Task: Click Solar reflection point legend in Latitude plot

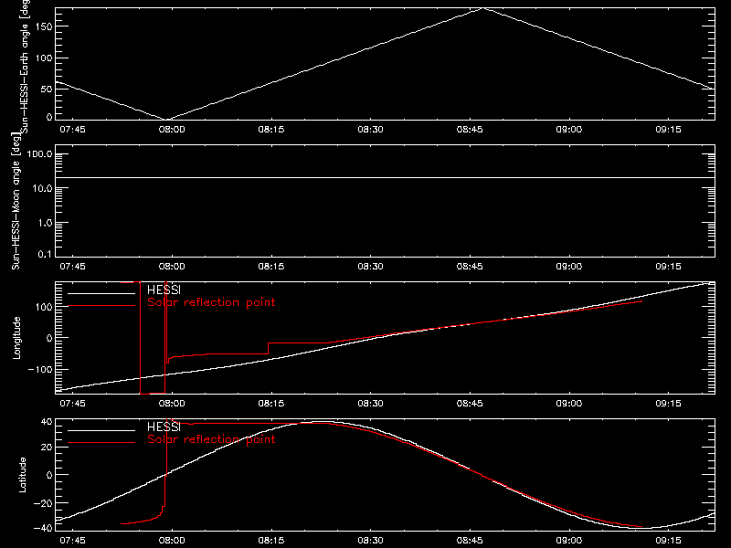Action: pyautogui.click(x=211, y=439)
